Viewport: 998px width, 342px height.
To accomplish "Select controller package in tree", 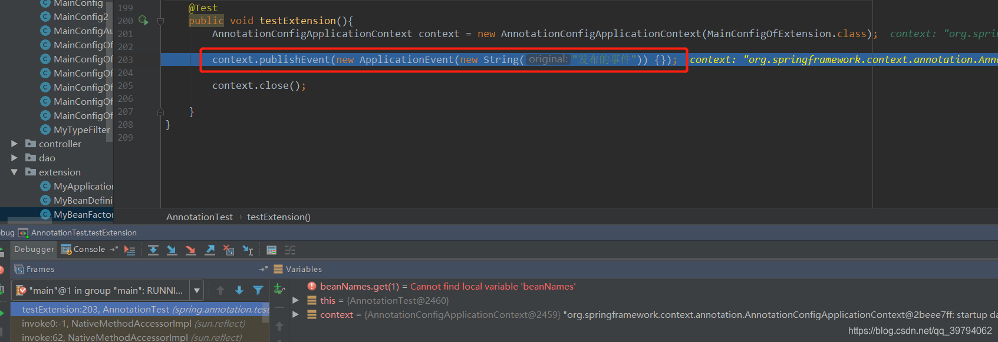I will (60, 144).
